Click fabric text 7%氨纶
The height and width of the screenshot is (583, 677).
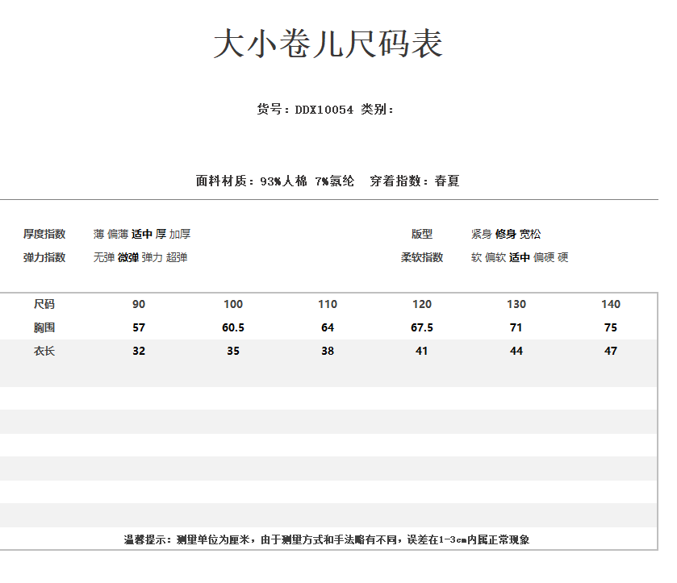pyautogui.click(x=335, y=181)
